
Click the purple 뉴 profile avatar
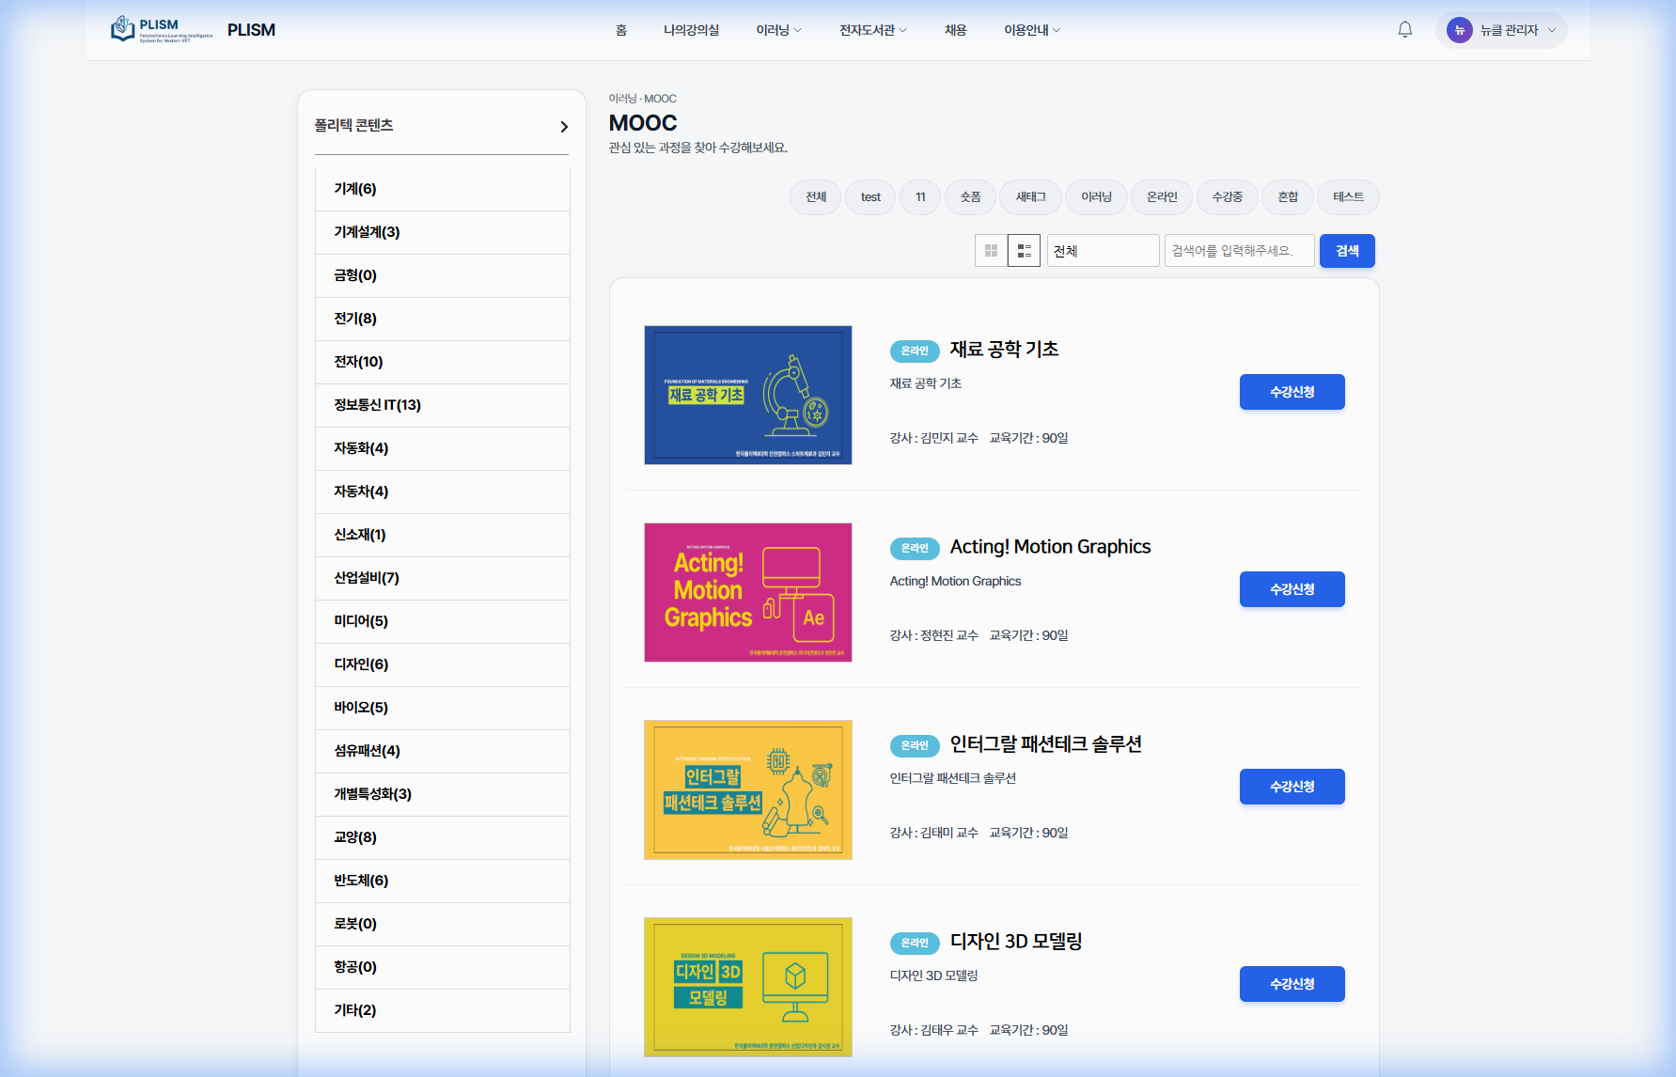[x=1458, y=30]
